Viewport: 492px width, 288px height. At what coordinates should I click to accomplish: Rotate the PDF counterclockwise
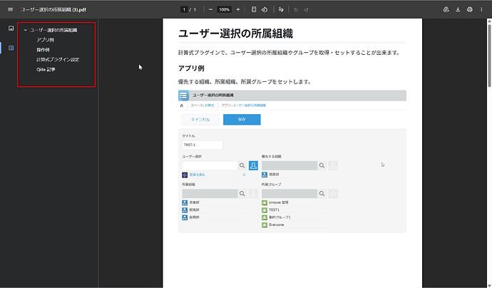[265, 10]
